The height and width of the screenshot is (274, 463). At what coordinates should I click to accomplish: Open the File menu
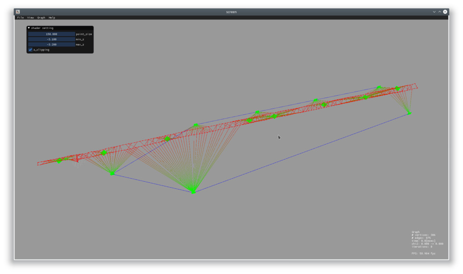(x=20, y=18)
